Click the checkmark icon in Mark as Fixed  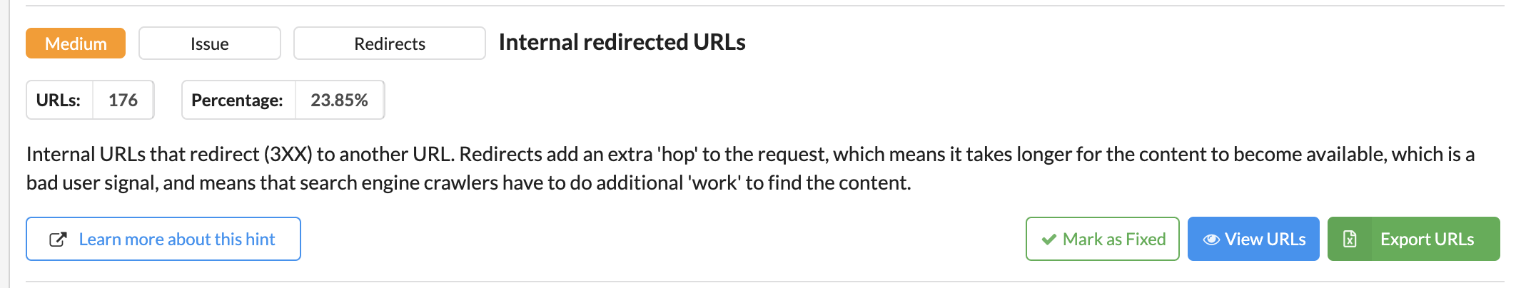tap(1048, 240)
